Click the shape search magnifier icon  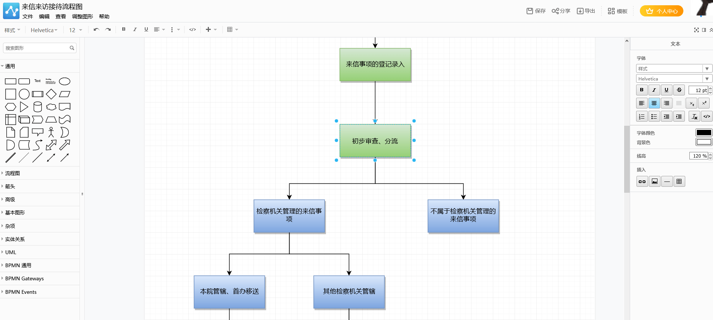pos(72,48)
